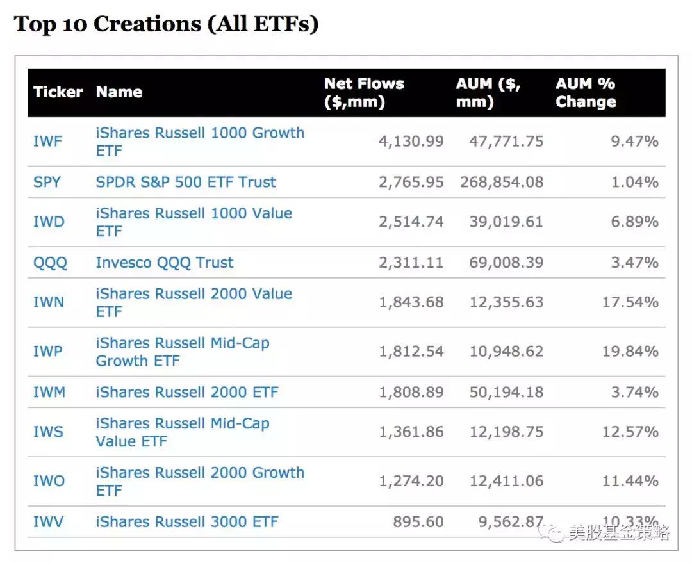Open iShares Russell 1000 Growth ETF
The image size is (692, 563).
(x=200, y=142)
